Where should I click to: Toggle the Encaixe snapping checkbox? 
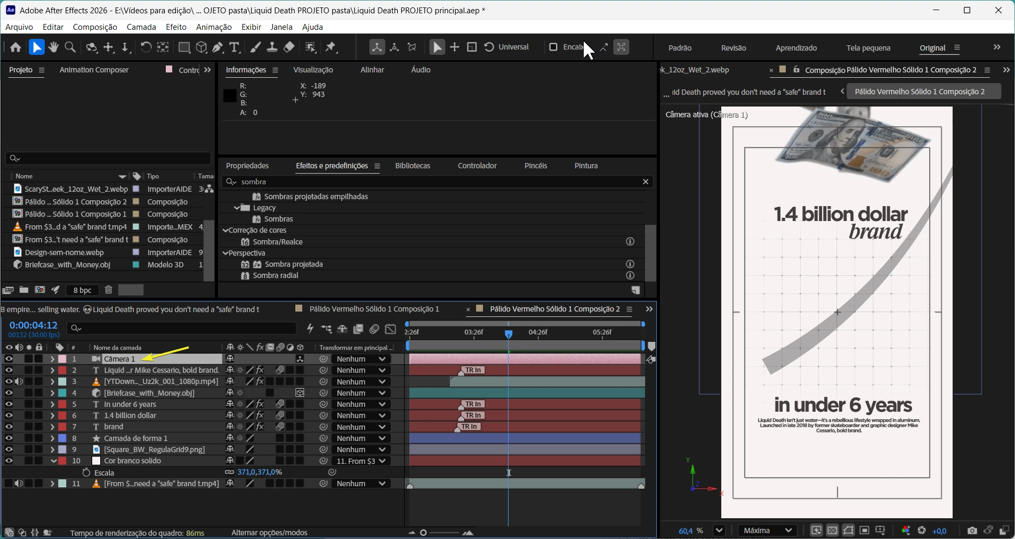553,47
